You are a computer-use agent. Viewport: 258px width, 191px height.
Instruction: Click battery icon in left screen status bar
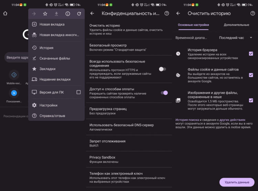pyautogui.click(x=72, y=5)
